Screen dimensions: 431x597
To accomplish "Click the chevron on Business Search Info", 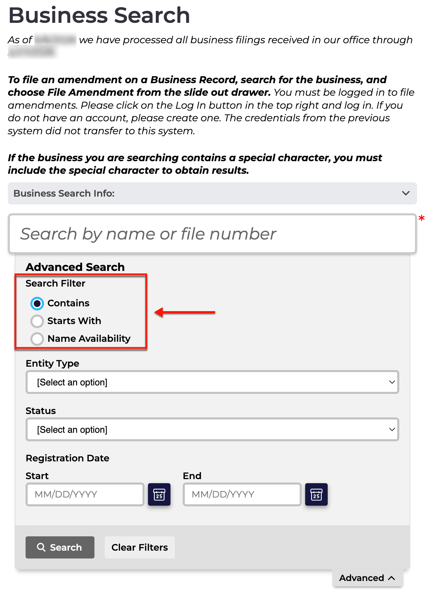I will click(x=406, y=193).
